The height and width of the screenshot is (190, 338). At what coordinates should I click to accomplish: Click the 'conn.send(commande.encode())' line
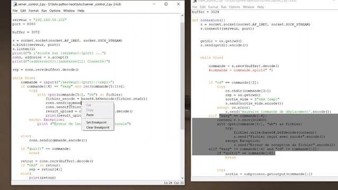click(x=58, y=140)
